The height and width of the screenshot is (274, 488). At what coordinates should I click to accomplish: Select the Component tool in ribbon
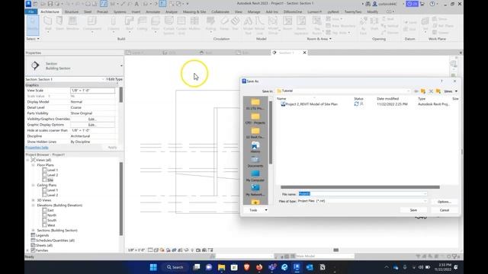click(92, 24)
